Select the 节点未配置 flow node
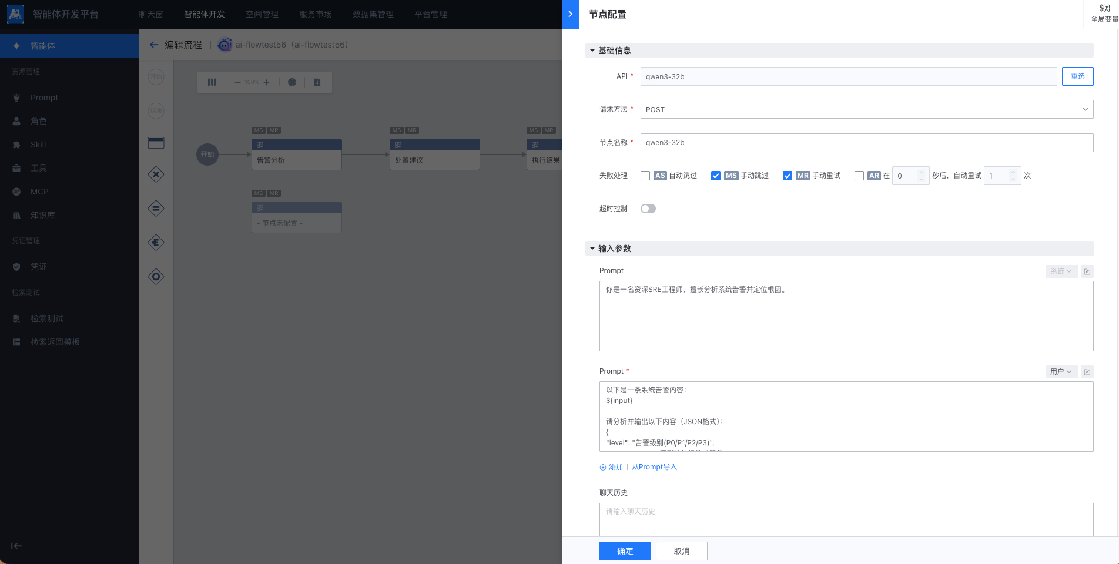 (x=297, y=217)
